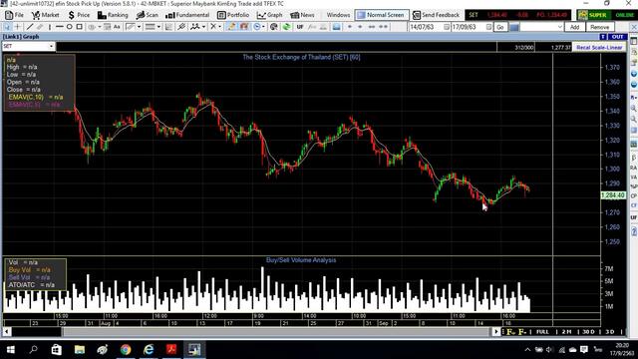The width and height of the screenshot is (638, 359).
Task: Select the crosshair cursor tool
Action: (18, 27)
